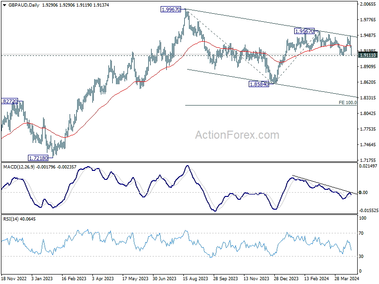Click the 1.80425 price axis value
The image size is (379, 284).
(x=368, y=114)
